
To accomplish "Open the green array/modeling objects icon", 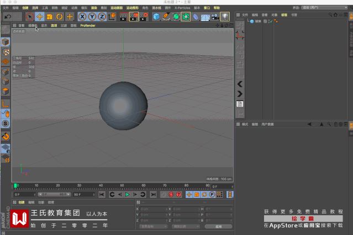I will pyautogui.click(x=186, y=17).
